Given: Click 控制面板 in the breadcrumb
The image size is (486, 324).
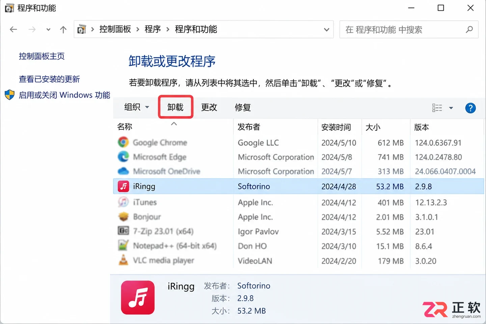Looking at the screenshot, I should coord(115,29).
